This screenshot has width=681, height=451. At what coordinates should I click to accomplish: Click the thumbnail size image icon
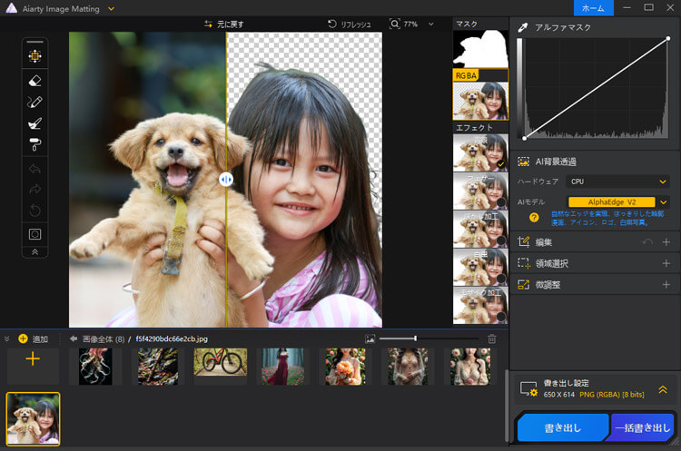[370, 339]
